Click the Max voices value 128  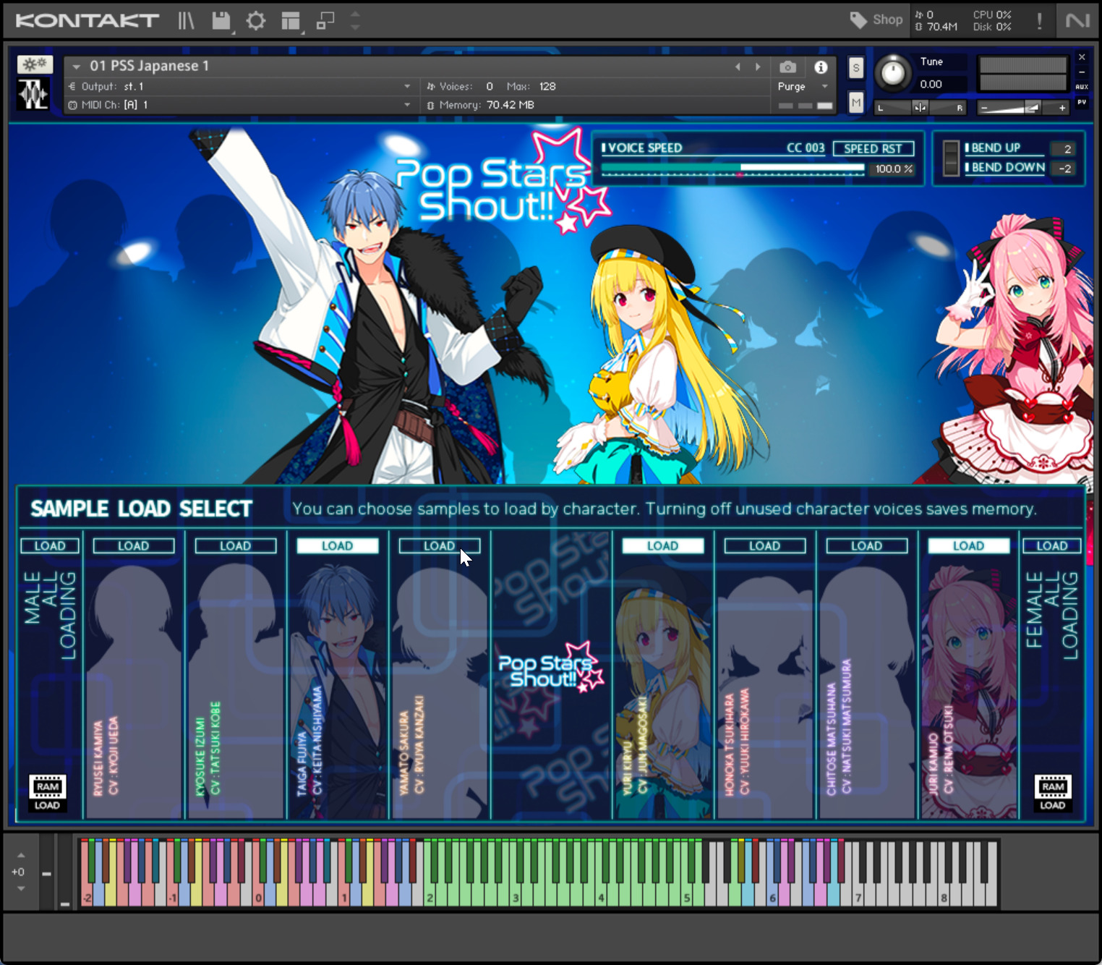(x=547, y=86)
